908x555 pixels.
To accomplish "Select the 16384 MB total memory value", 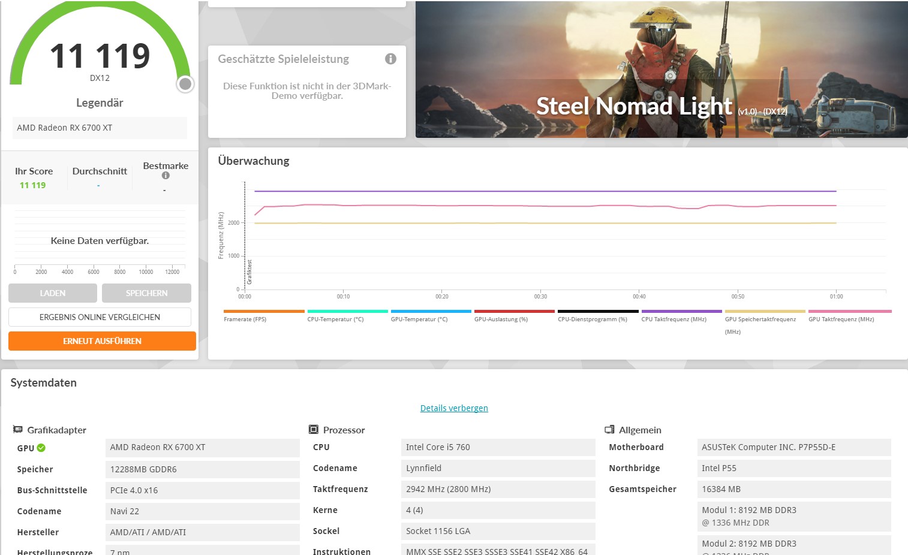I will (x=794, y=489).
